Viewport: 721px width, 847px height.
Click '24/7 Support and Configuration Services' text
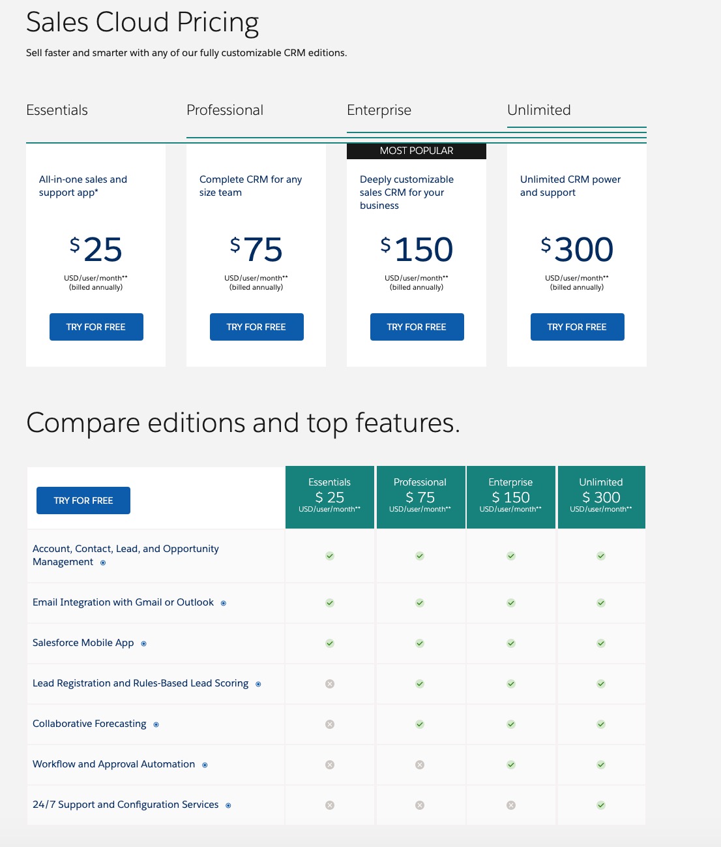point(126,805)
